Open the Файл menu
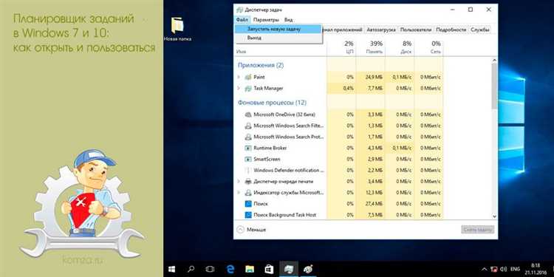This screenshot has width=554, height=277. point(242,20)
